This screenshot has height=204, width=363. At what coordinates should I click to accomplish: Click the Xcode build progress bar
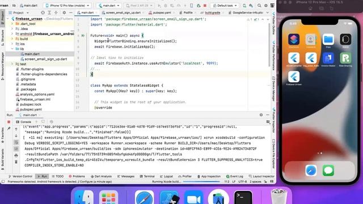tap(201, 181)
